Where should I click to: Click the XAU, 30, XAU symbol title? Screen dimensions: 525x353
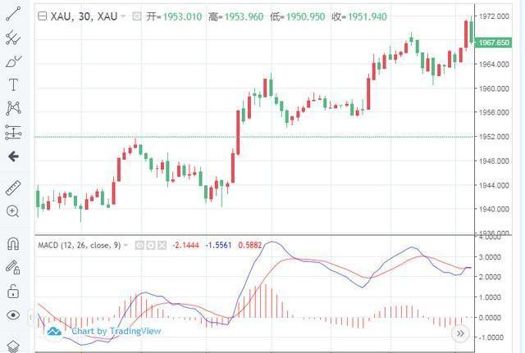(x=84, y=16)
